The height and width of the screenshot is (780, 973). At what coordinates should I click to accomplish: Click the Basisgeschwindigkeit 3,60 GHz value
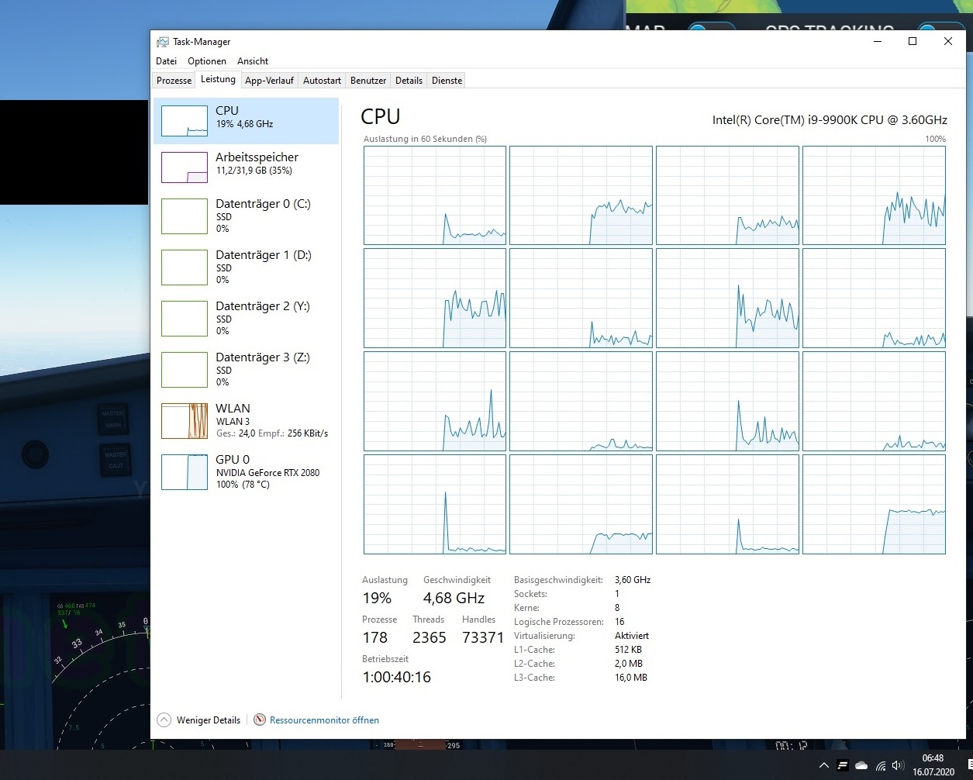632,580
